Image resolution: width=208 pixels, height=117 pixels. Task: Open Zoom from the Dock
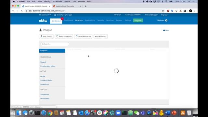[x=118, y=113]
